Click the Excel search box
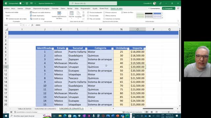Viewport: 211px width, 118px height. (x=93, y=3)
